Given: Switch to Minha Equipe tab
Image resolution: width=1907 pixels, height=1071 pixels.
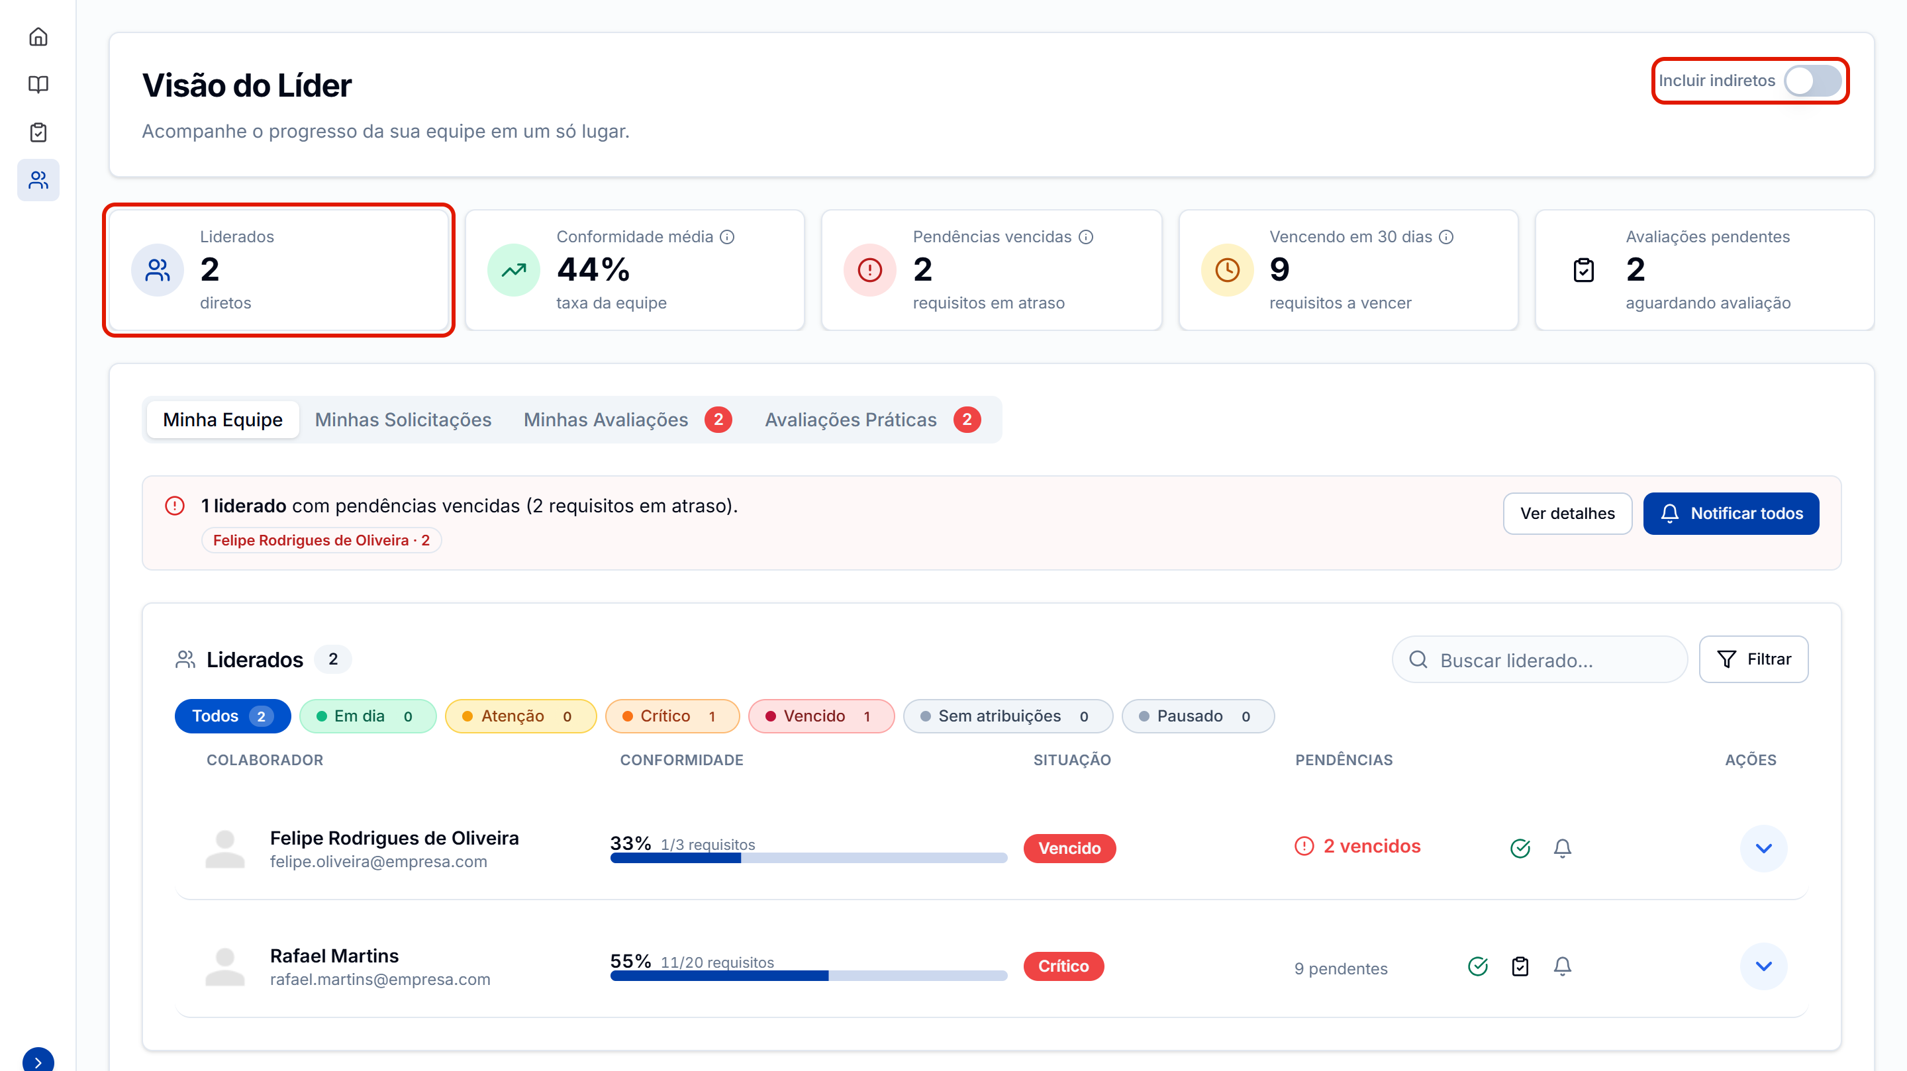Looking at the screenshot, I should (223, 420).
